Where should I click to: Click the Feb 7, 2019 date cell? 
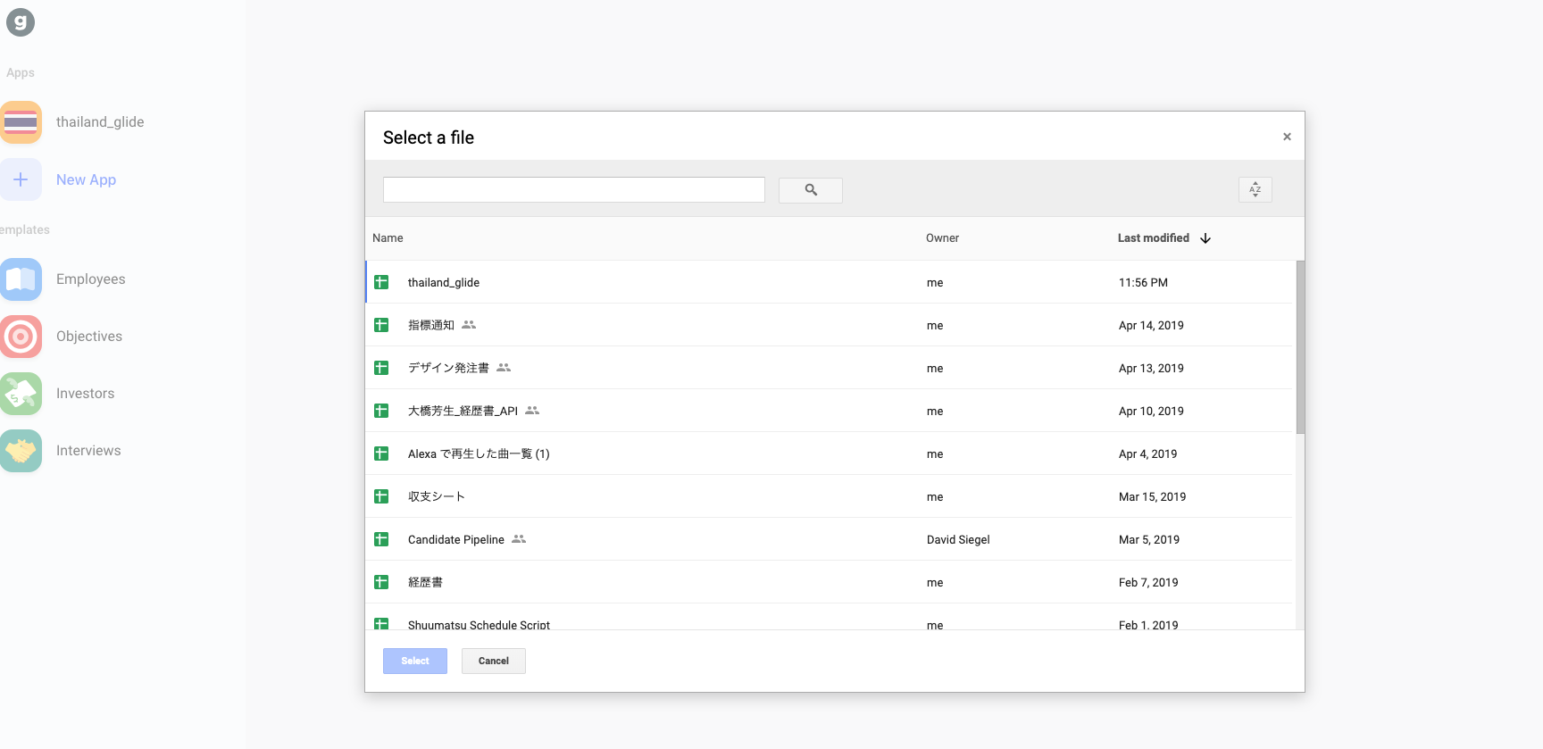[x=1148, y=582]
